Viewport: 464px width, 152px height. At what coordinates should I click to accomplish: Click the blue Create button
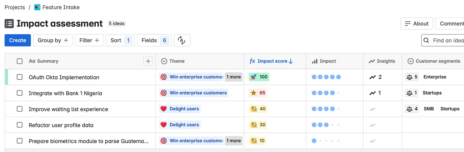pos(18,40)
